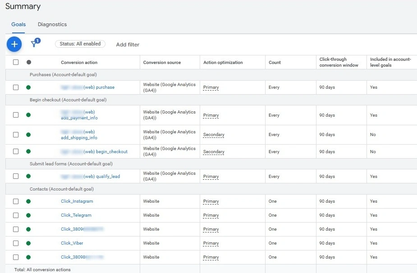Open the Click_Telegram conversion action
417x273 pixels.
coord(76,215)
